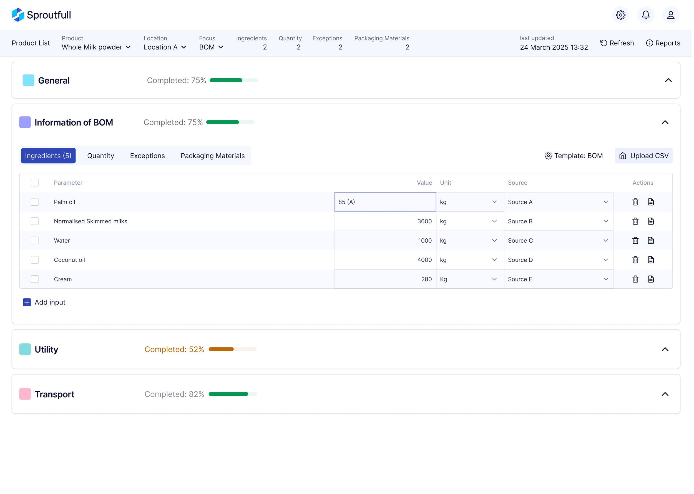Select all rows via header checkbox

click(x=35, y=183)
